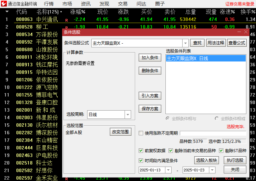Close the 条件选股 dialog with X
Image resolution: width=256 pixels, height=181 pixels.
pyautogui.click(x=246, y=32)
